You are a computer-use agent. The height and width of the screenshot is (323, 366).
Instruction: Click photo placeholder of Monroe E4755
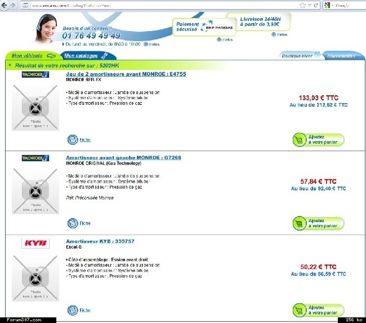(x=35, y=108)
